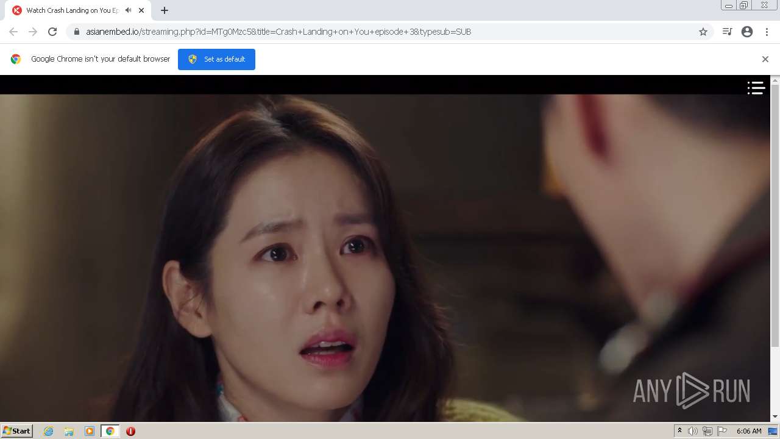780x439 pixels.
Task: Restore down the Chrome window
Action: pos(744,5)
